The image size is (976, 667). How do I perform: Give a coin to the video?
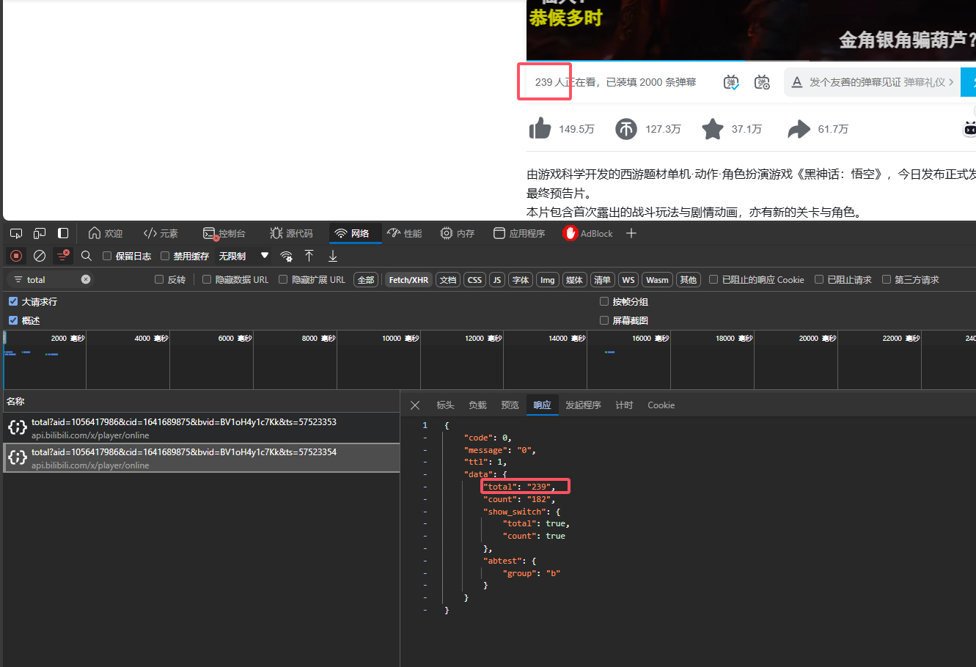tap(626, 129)
